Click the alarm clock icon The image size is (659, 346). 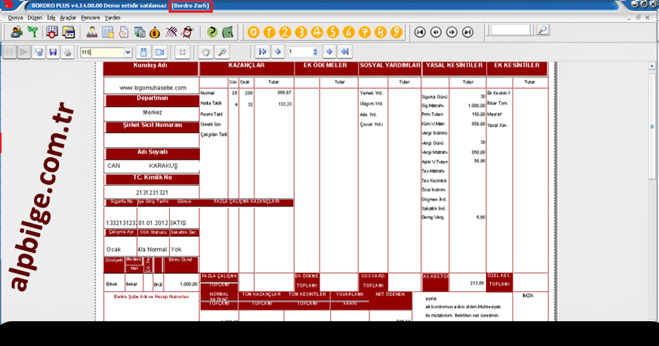(186, 32)
